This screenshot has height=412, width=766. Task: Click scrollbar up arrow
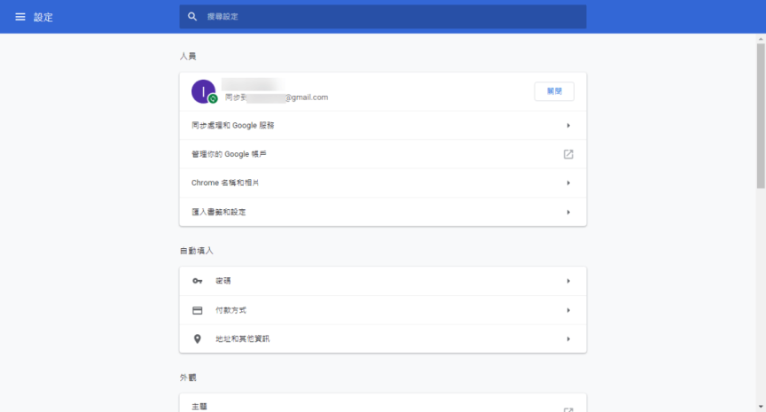[x=761, y=39]
